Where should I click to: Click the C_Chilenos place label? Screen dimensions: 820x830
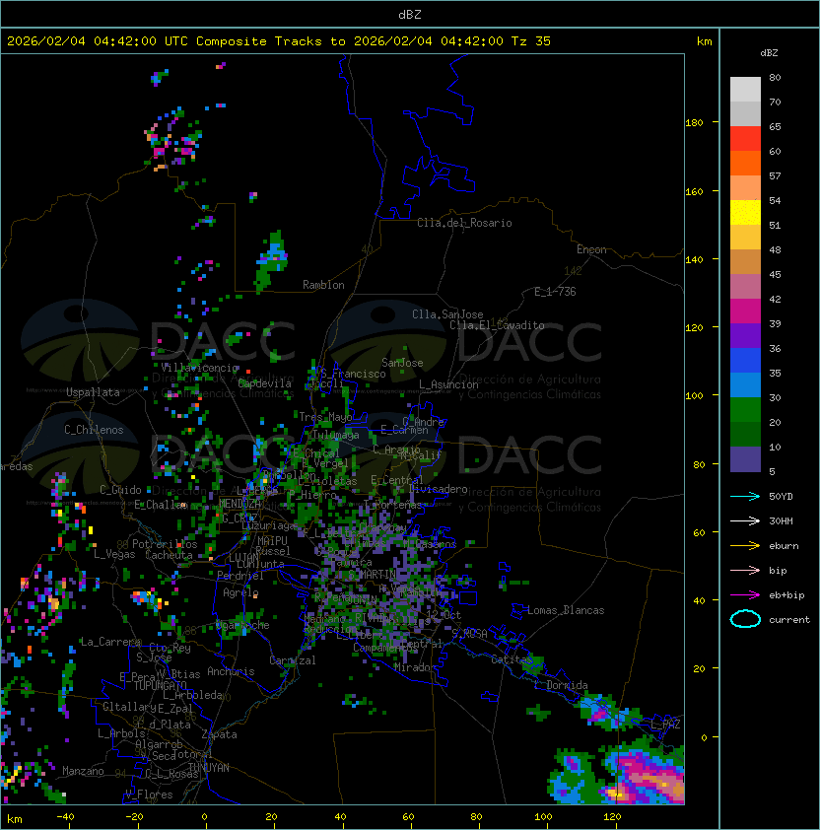(x=94, y=430)
